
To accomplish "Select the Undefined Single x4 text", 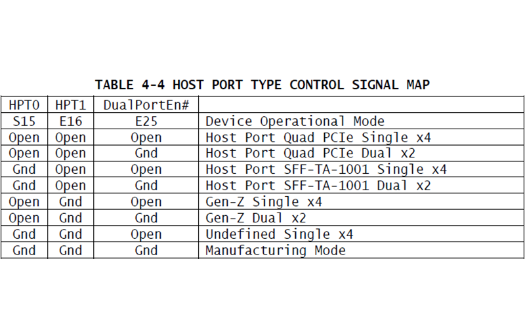I will point(280,234).
